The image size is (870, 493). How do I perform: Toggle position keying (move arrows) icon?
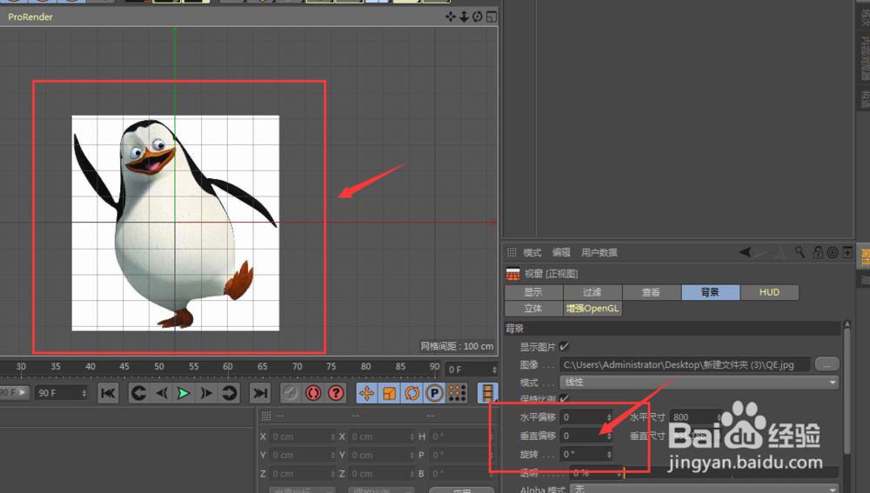pos(367,393)
